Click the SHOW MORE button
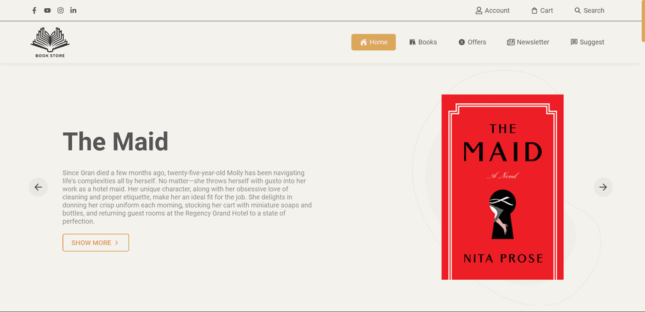 coord(96,243)
